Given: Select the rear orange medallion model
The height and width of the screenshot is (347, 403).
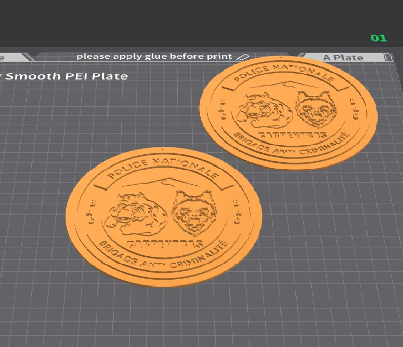Looking at the screenshot, I should pyautogui.click(x=288, y=113).
